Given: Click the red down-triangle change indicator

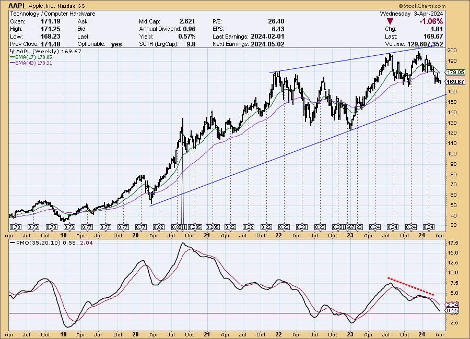Looking at the screenshot, I should click(x=390, y=21).
